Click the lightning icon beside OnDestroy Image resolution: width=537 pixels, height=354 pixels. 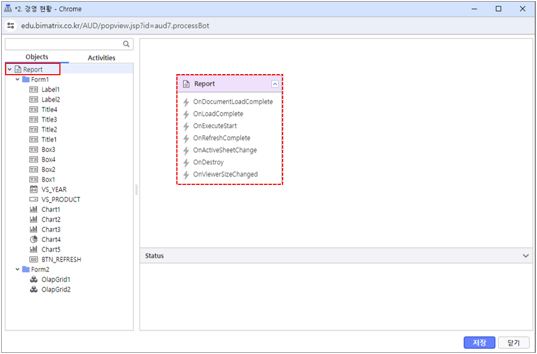click(x=186, y=162)
